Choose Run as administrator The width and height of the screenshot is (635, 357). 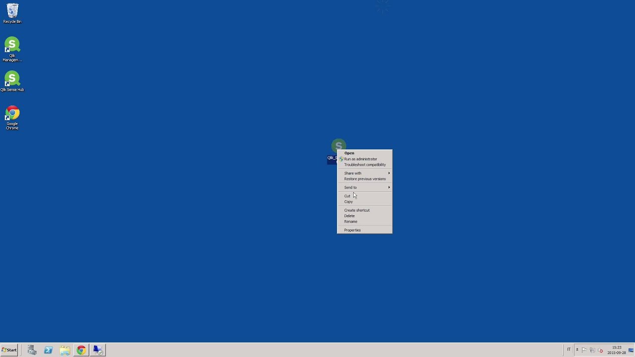[x=365, y=159]
